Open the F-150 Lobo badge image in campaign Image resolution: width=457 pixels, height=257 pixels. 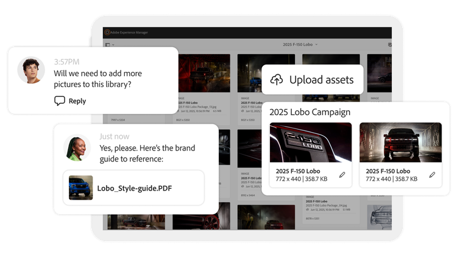click(x=311, y=142)
